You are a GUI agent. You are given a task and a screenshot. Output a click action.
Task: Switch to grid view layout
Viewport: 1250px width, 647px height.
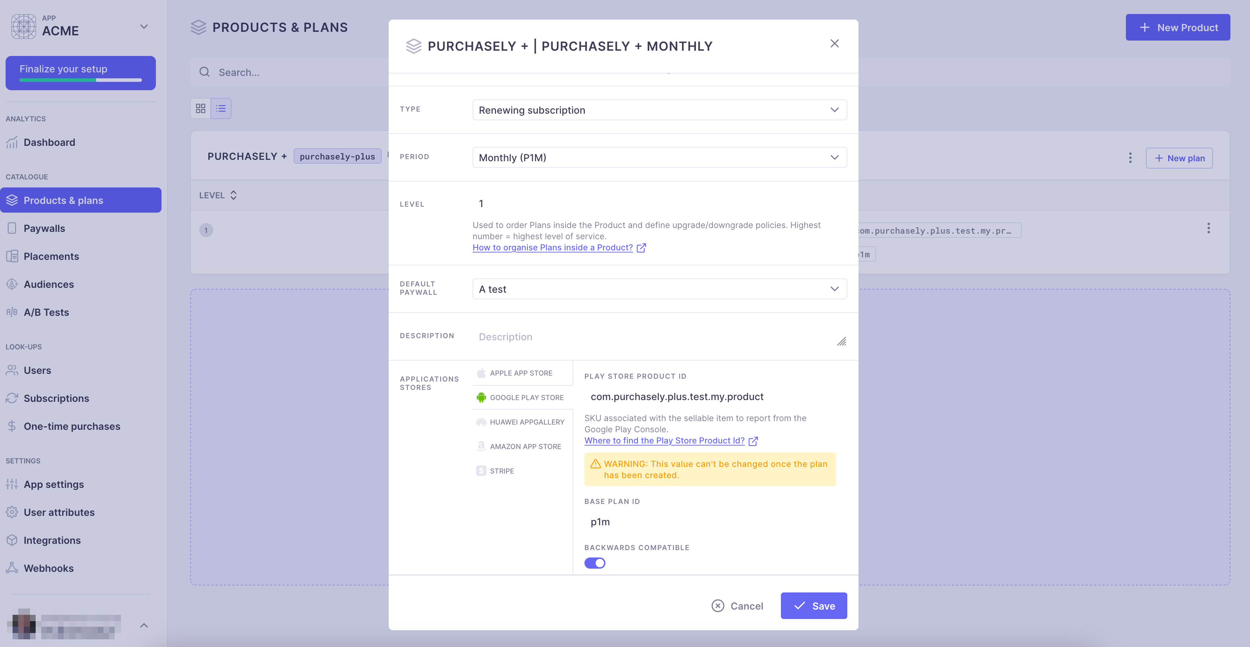(x=200, y=108)
